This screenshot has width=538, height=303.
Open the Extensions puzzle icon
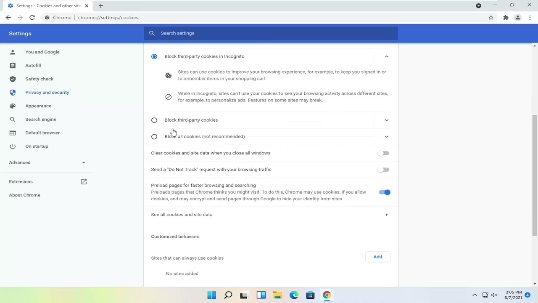tap(506, 18)
